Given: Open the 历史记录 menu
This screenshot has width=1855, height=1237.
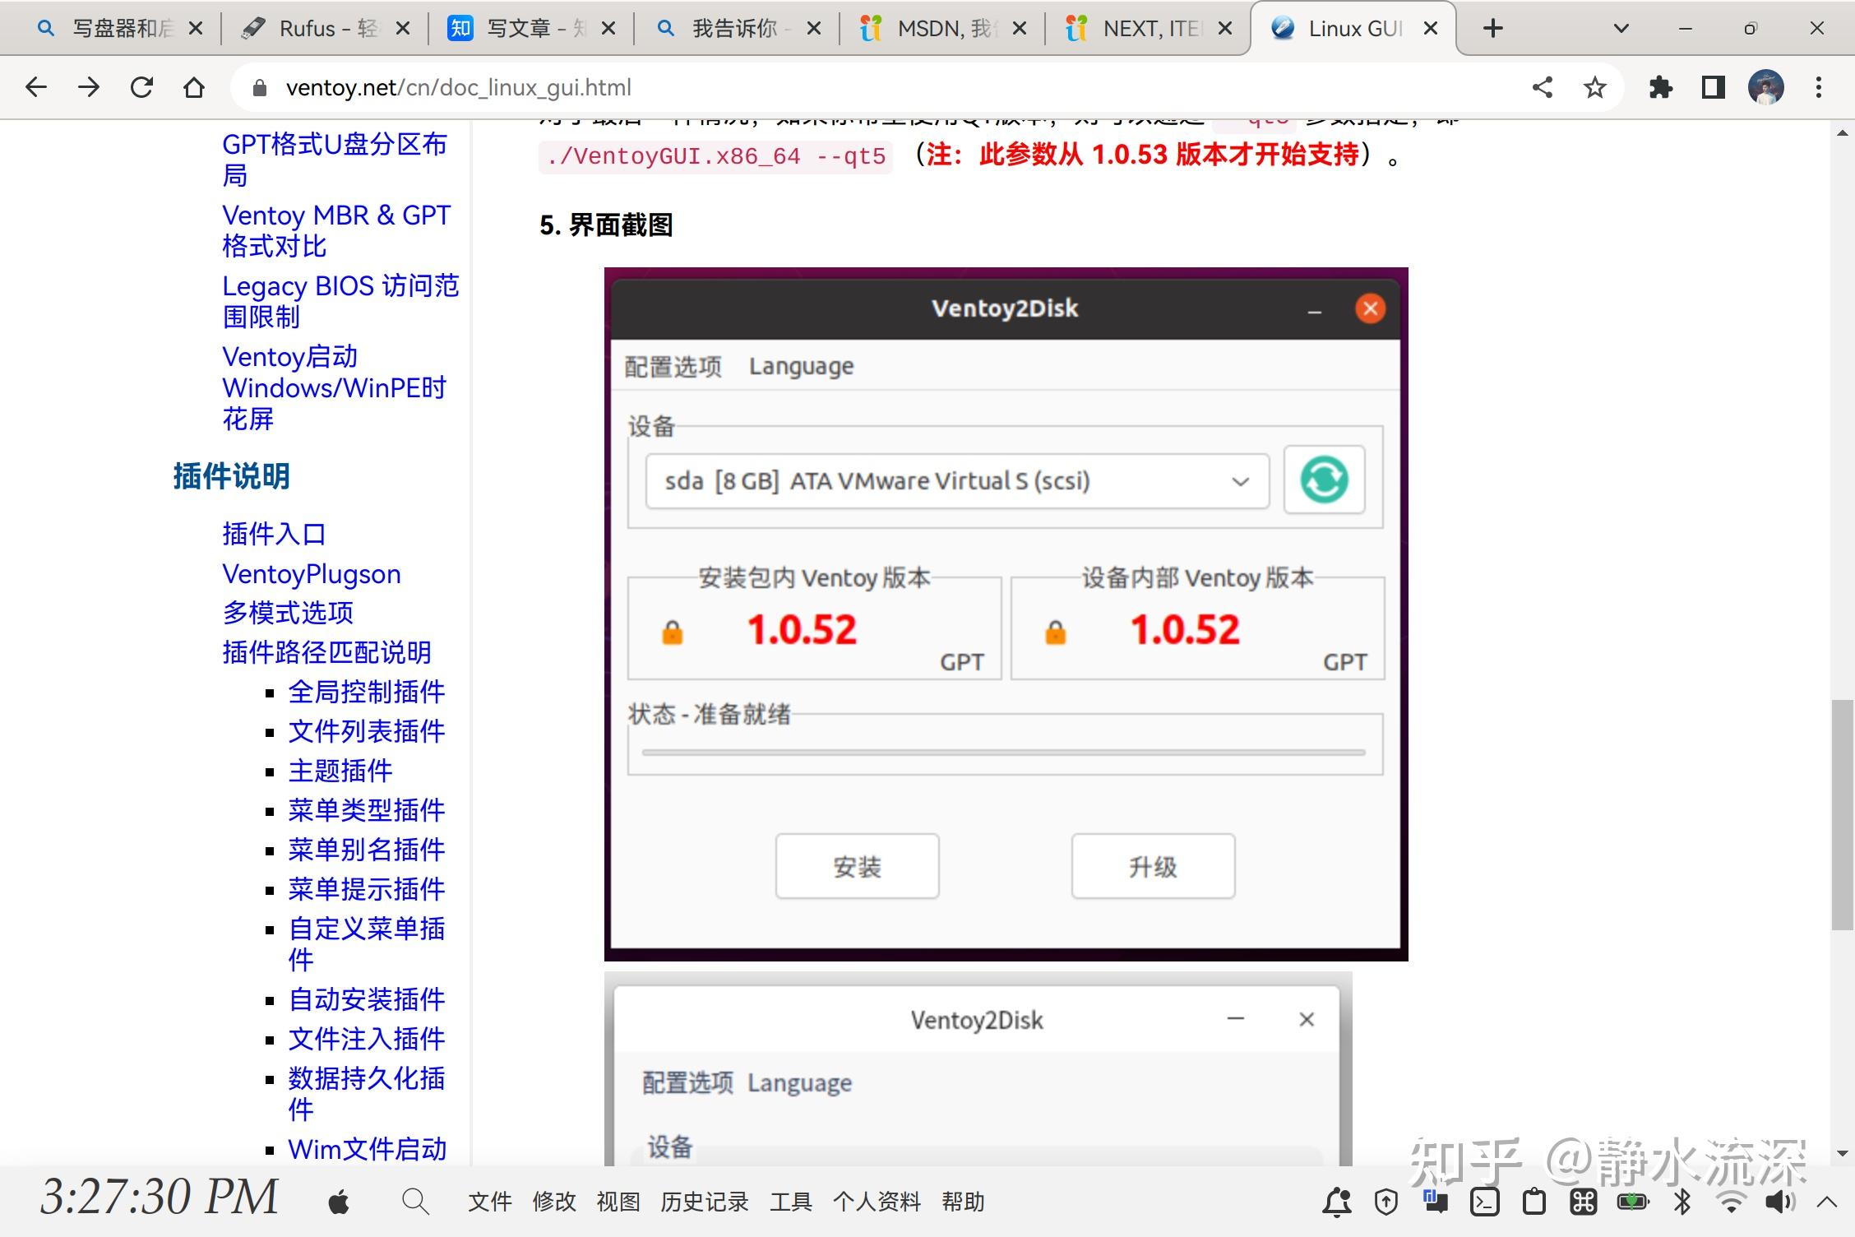Looking at the screenshot, I should tap(705, 1202).
